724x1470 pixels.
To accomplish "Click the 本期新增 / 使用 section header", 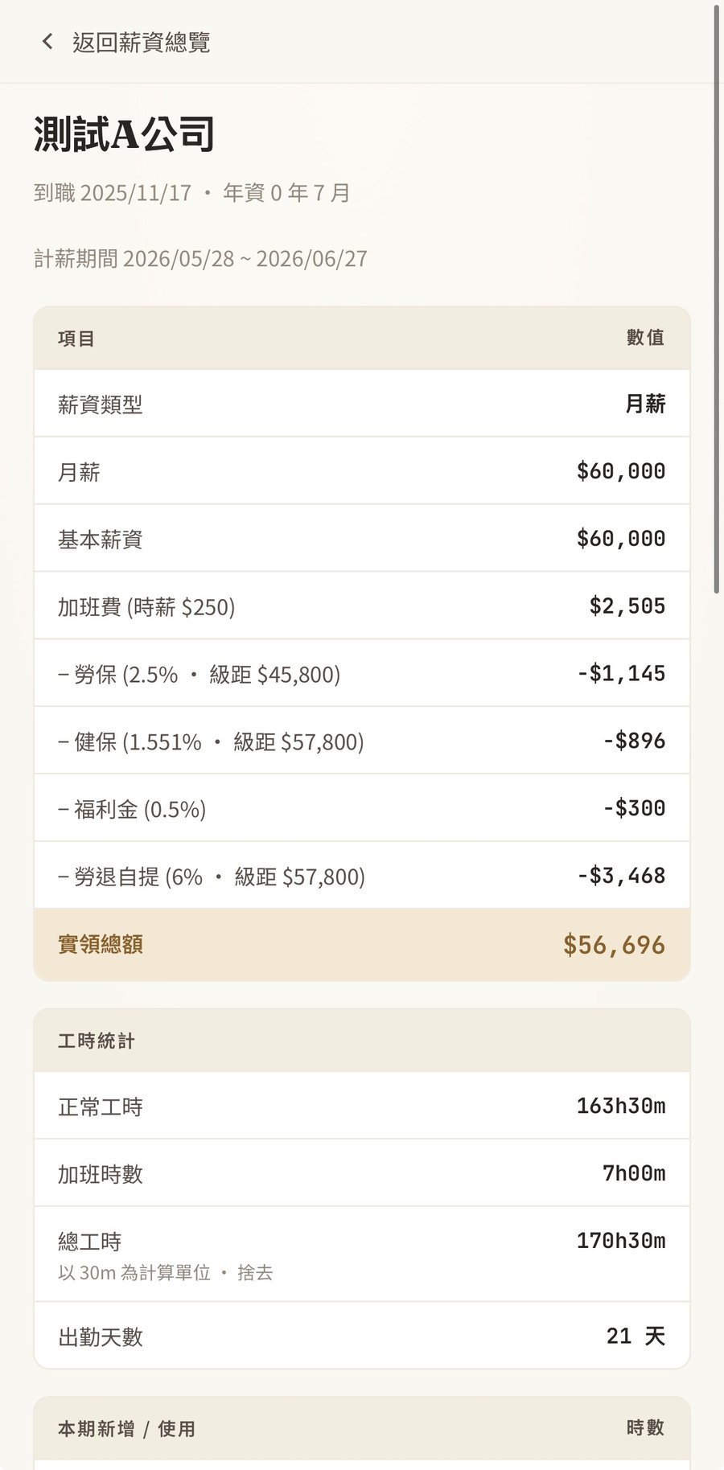I will click(362, 1428).
